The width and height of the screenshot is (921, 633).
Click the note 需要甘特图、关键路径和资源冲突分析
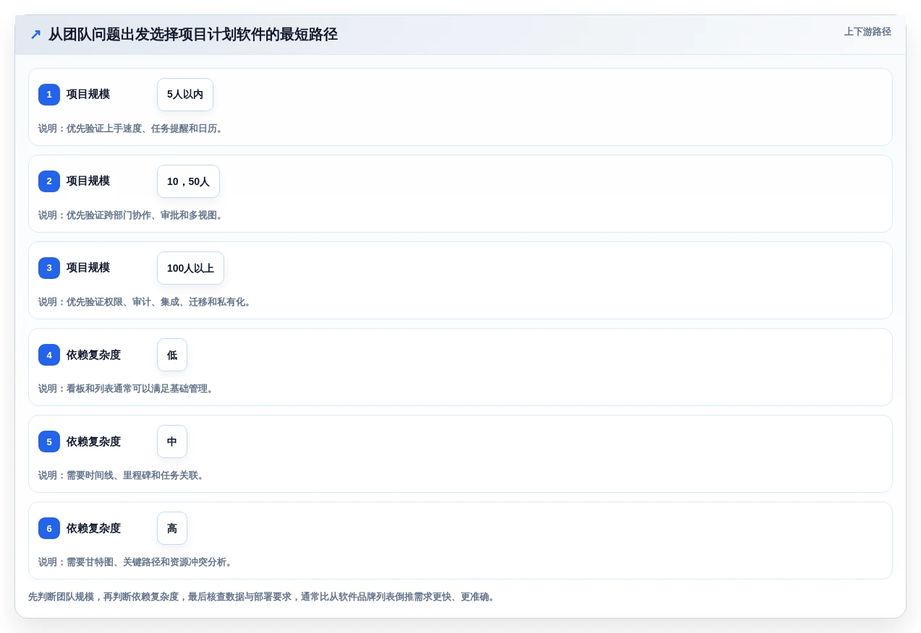[137, 562]
